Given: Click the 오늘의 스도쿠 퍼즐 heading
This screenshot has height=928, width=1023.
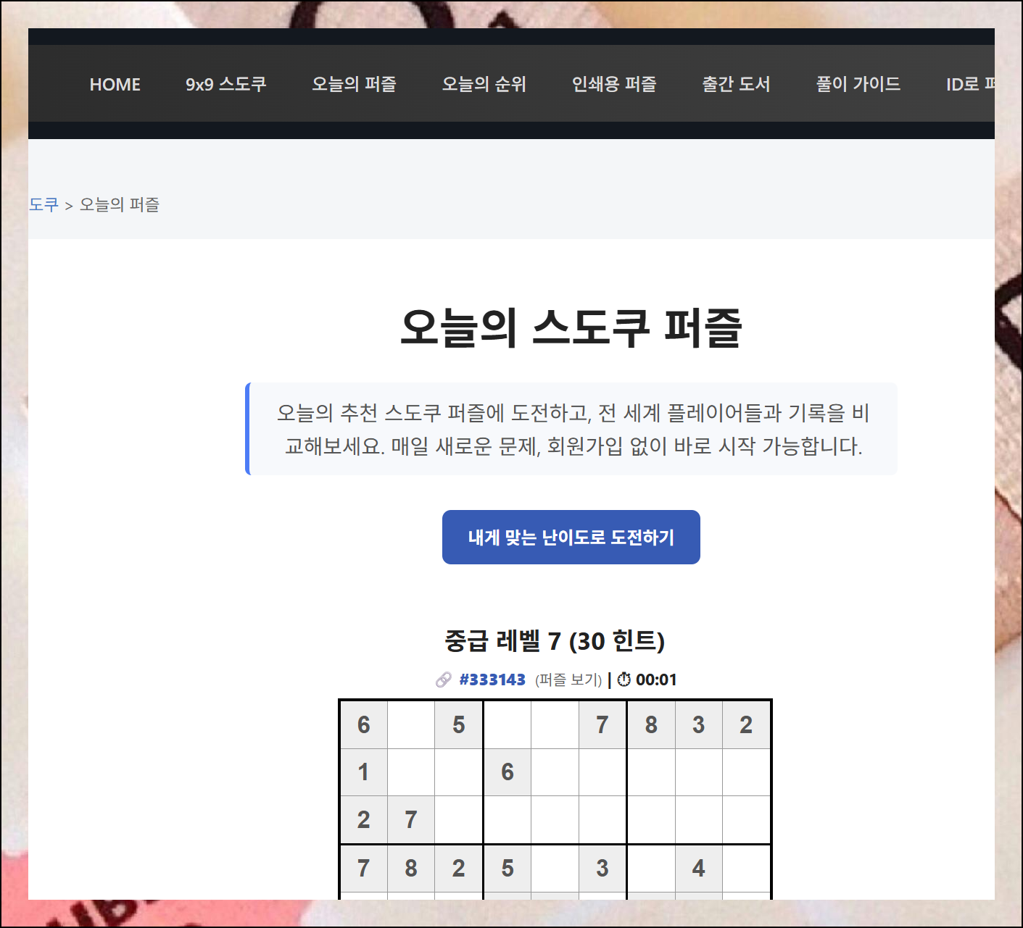Looking at the screenshot, I should coord(571,327).
